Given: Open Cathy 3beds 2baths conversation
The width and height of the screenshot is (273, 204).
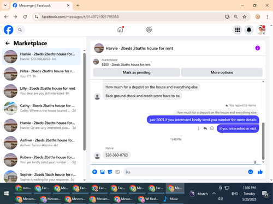Looking at the screenshot, I should point(41,108).
